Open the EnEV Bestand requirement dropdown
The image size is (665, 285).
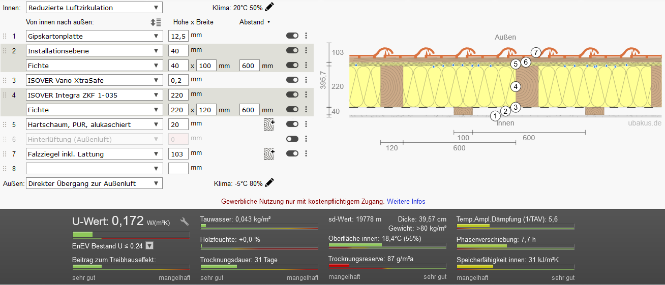149,246
